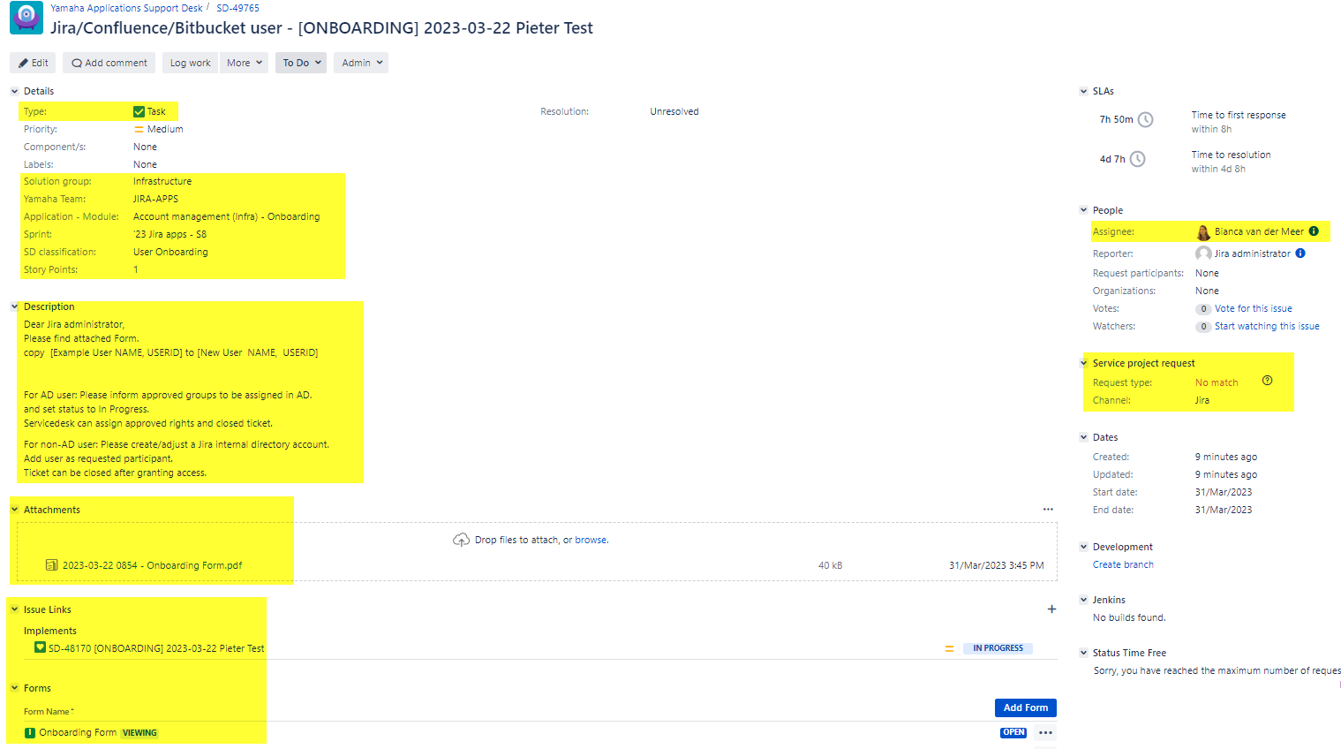Collapse the Attachments section
The width and height of the screenshot is (1341, 749).
tap(14, 510)
